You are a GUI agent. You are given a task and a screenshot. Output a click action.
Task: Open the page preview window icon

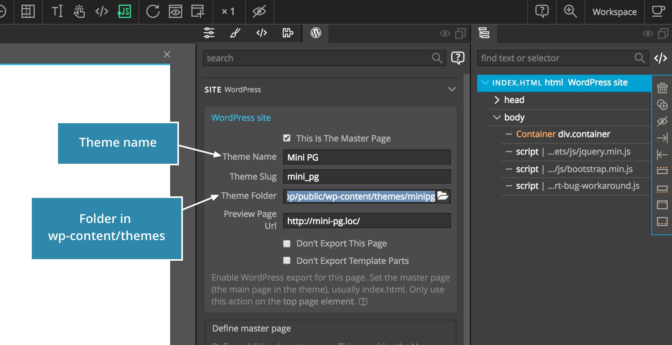point(175,12)
